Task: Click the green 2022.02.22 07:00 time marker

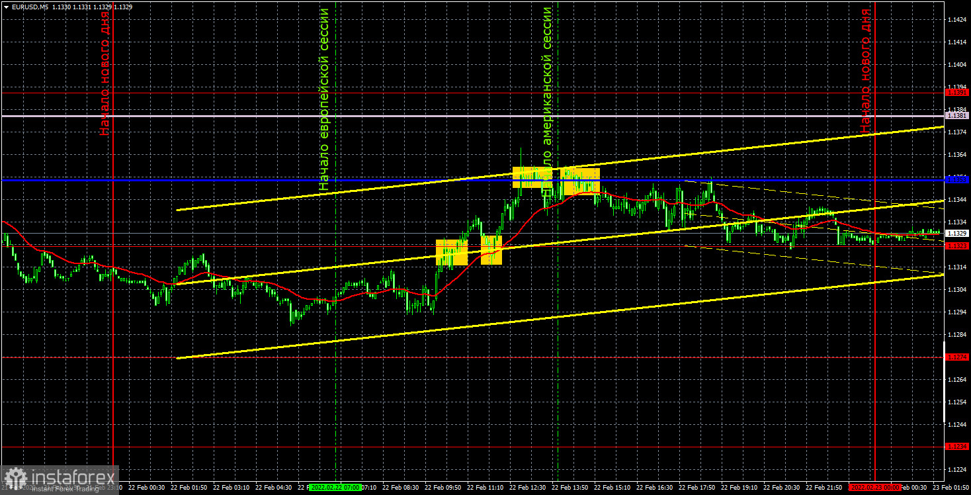Action: [336, 487]
